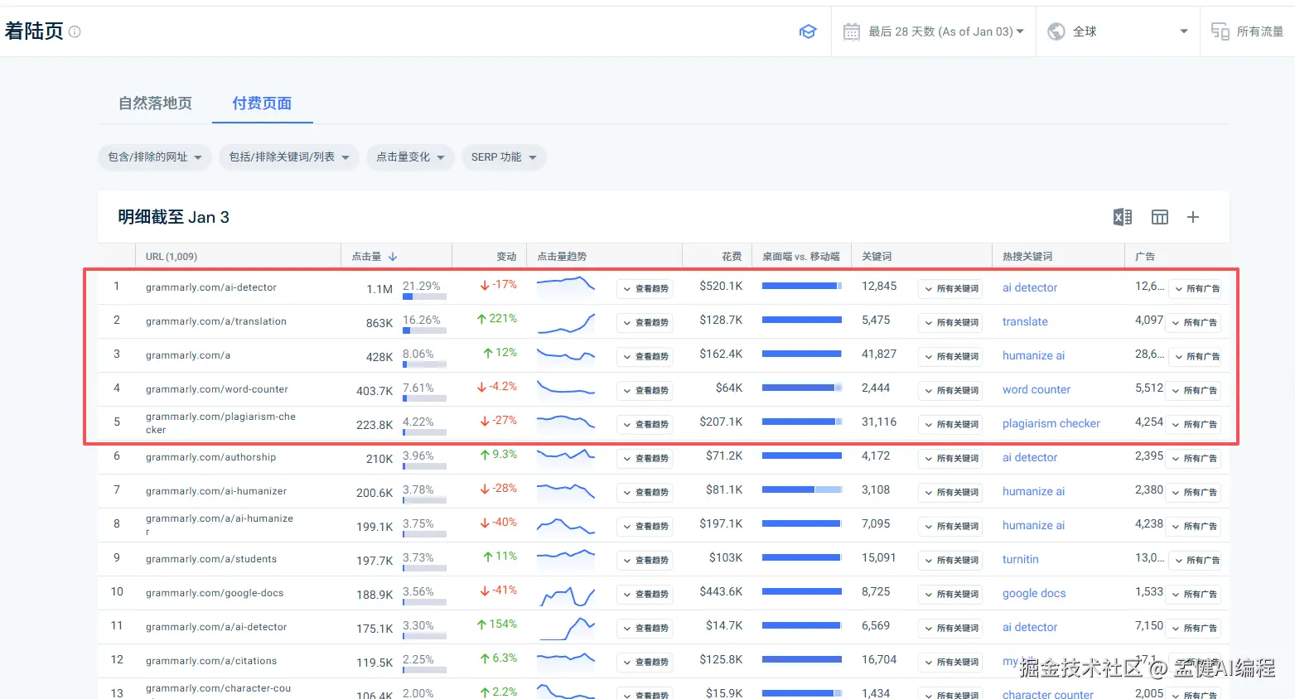This screenshot has width=1295, height=699.
Task: Click the 221% change value
Action: [x=497, y=319]
